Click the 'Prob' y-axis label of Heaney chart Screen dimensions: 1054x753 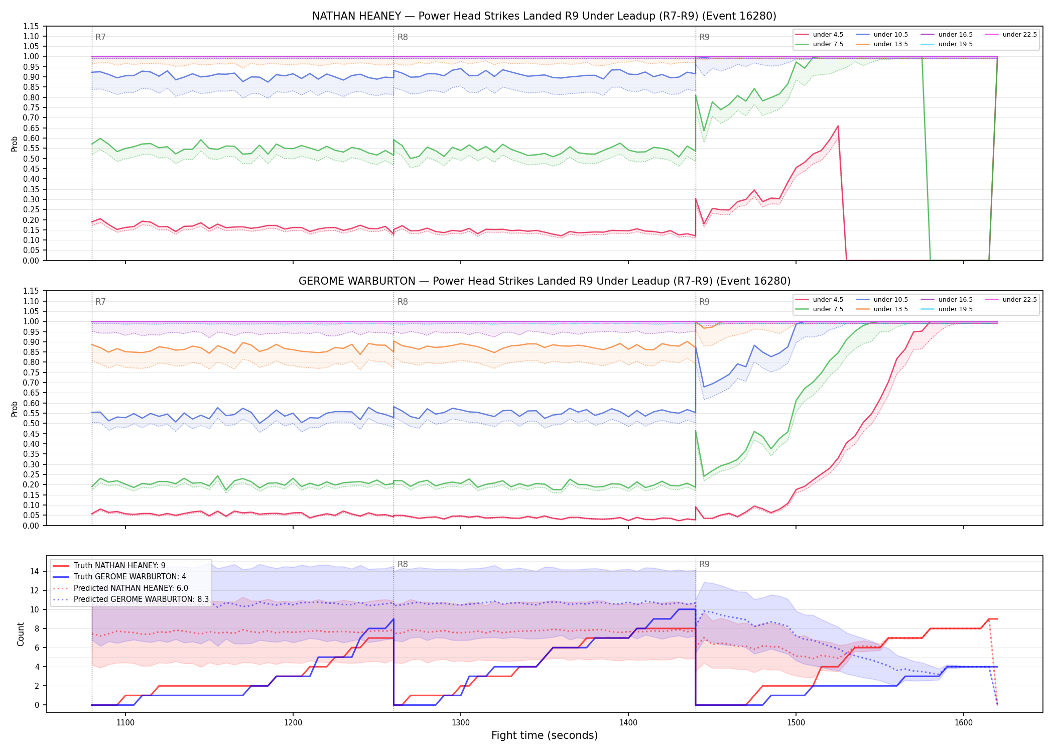pyautogui.click(x=15, y=144)
